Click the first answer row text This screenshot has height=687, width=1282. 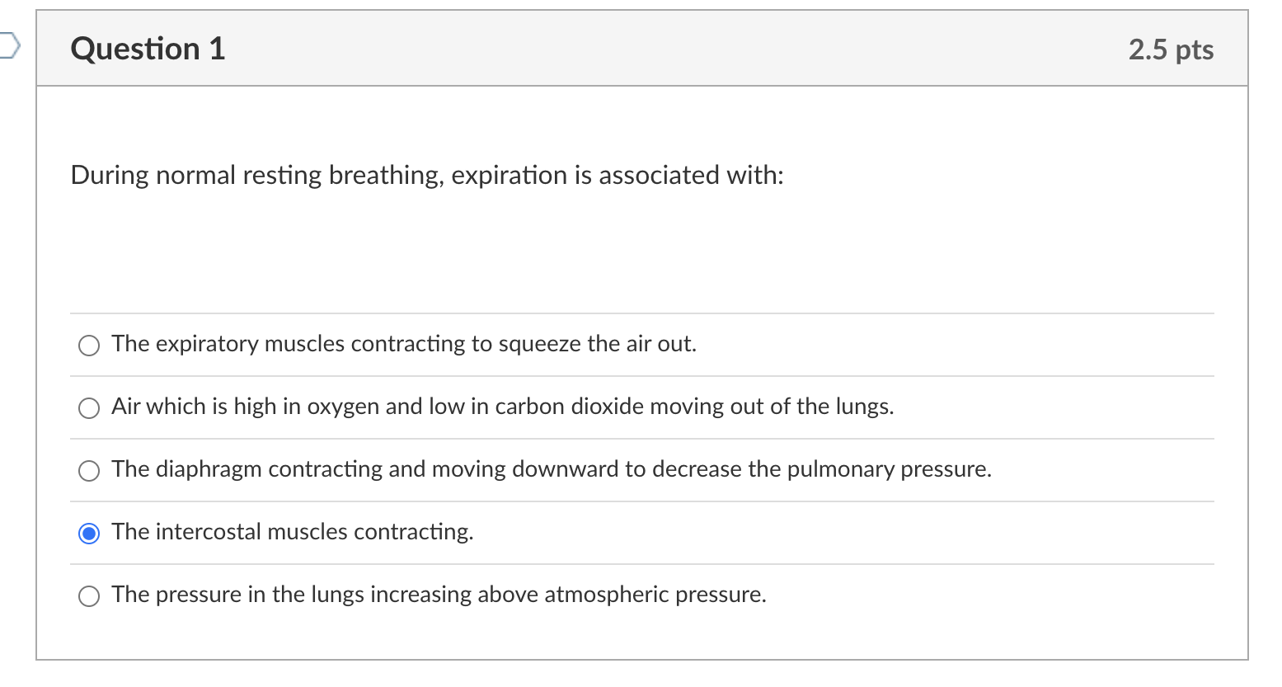[x=403, y=345]
